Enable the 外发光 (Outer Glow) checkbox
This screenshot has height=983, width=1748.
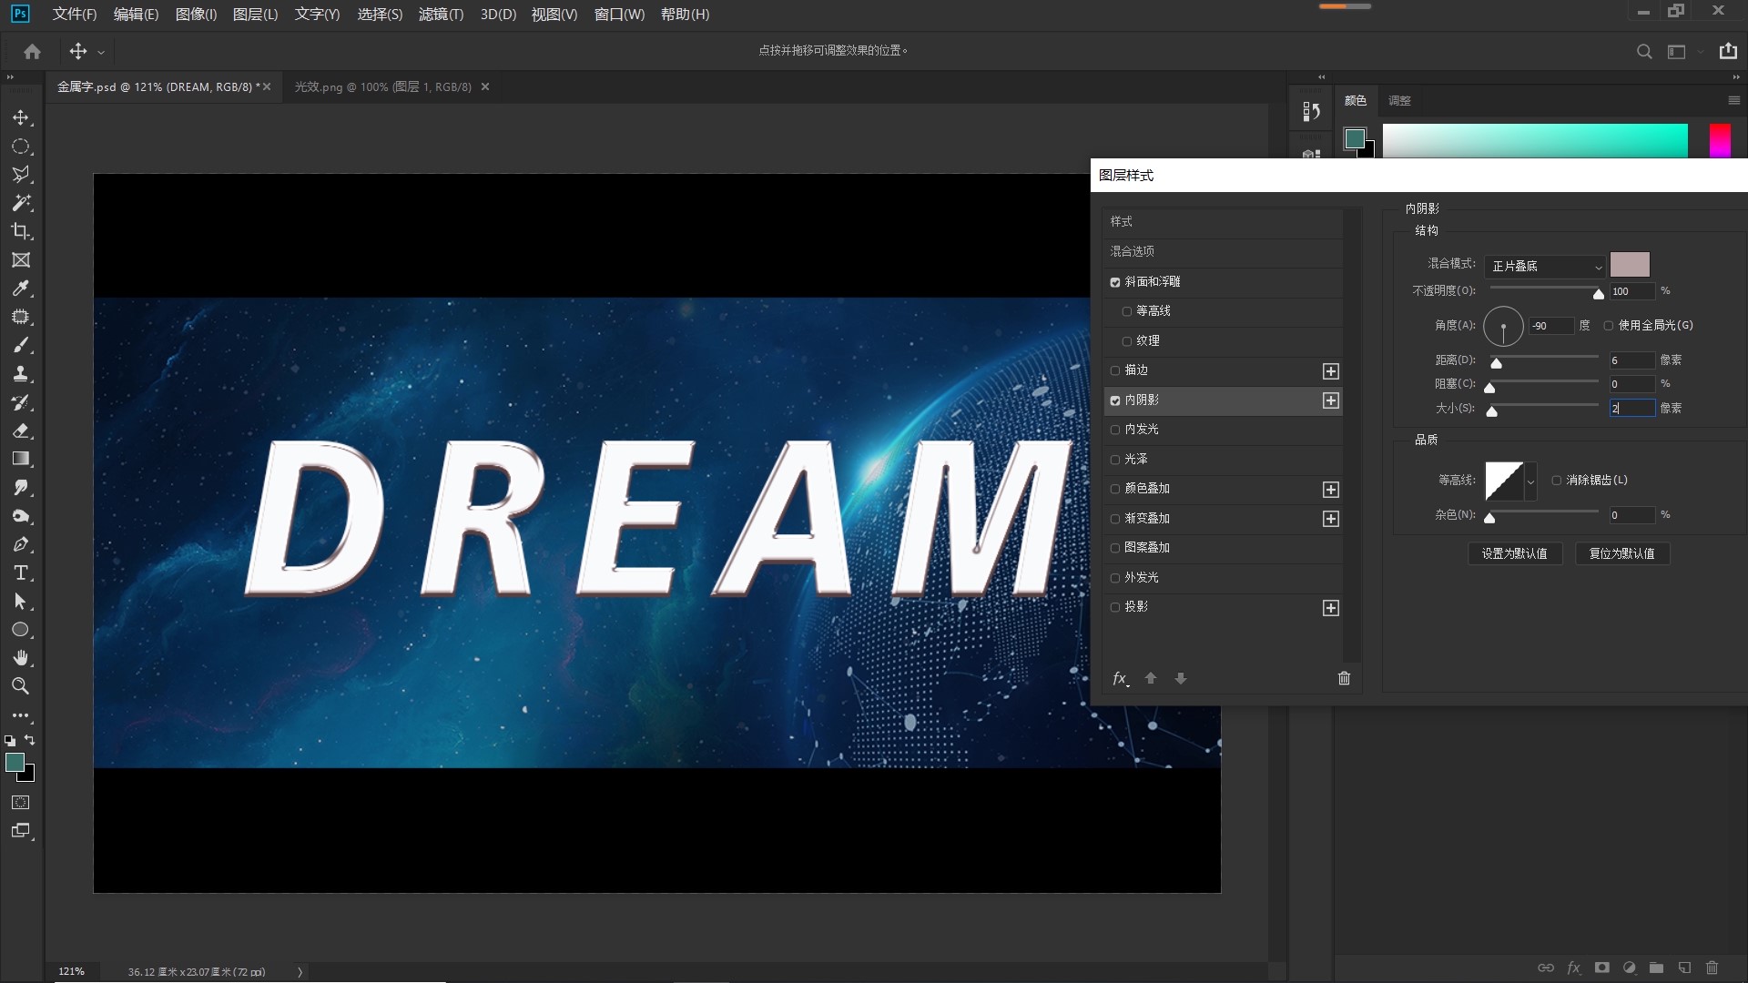(1115, 578)
